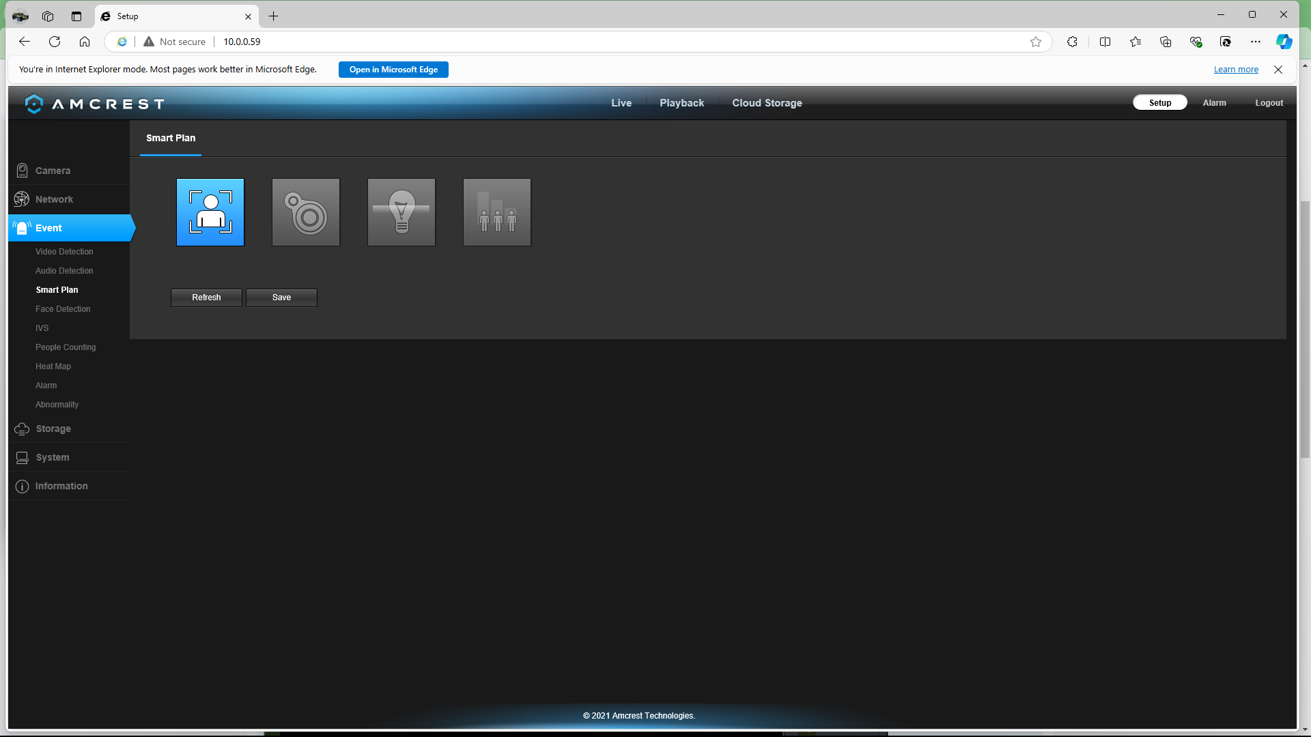The image size is (1311, 737).
Task: Click the Amcrest logo
Action: [x=94, y=104]
